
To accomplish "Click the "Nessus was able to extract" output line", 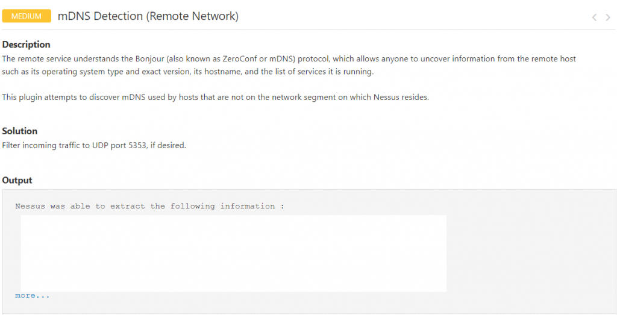I will (x=149, y=206).
